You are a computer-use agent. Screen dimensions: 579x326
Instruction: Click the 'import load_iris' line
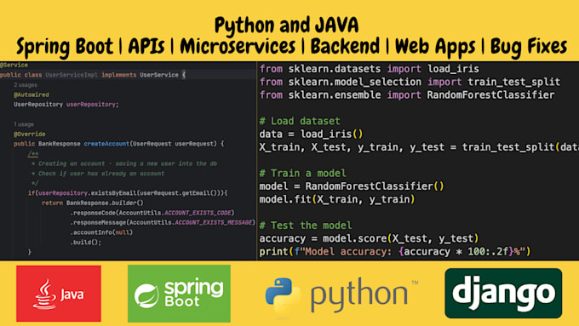tap(370, 69)
